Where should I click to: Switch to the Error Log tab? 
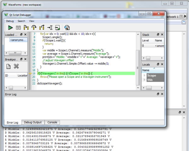pos(12,123)
